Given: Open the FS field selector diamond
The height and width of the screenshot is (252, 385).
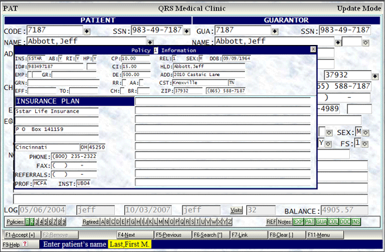Looking at the screenshot, I should (364, 144).
